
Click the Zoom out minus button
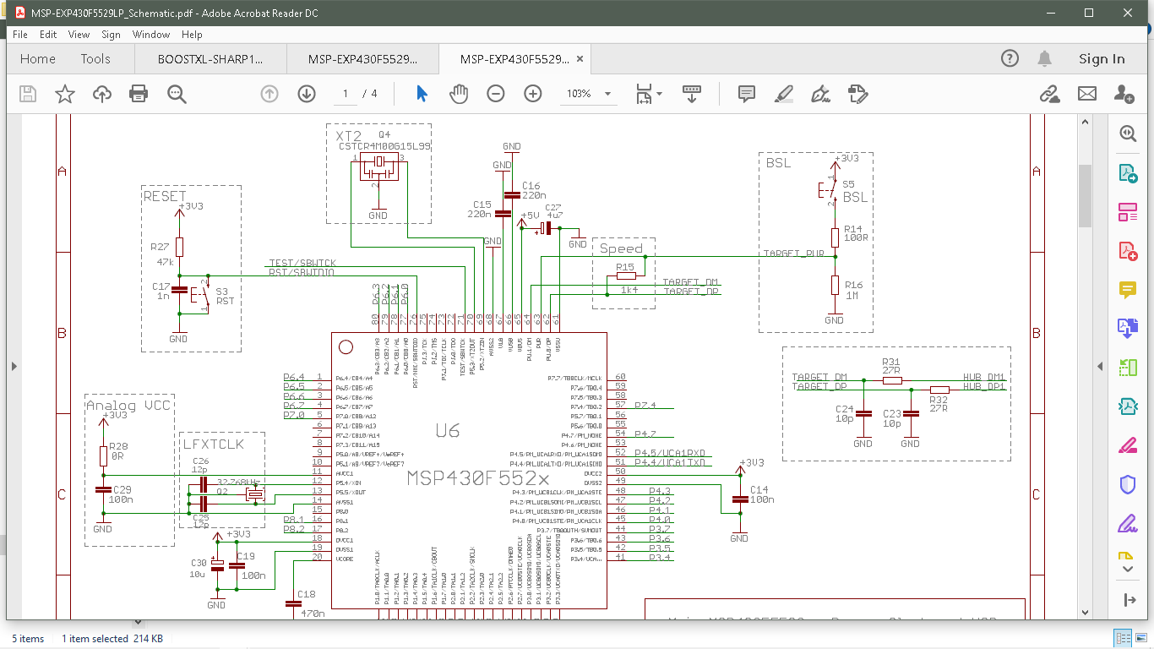(x=496, y=94)
